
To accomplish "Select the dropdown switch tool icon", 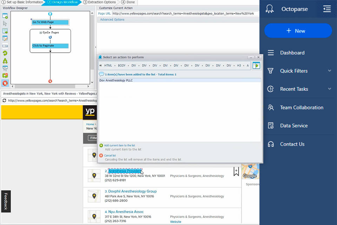I will click(5, 46).
